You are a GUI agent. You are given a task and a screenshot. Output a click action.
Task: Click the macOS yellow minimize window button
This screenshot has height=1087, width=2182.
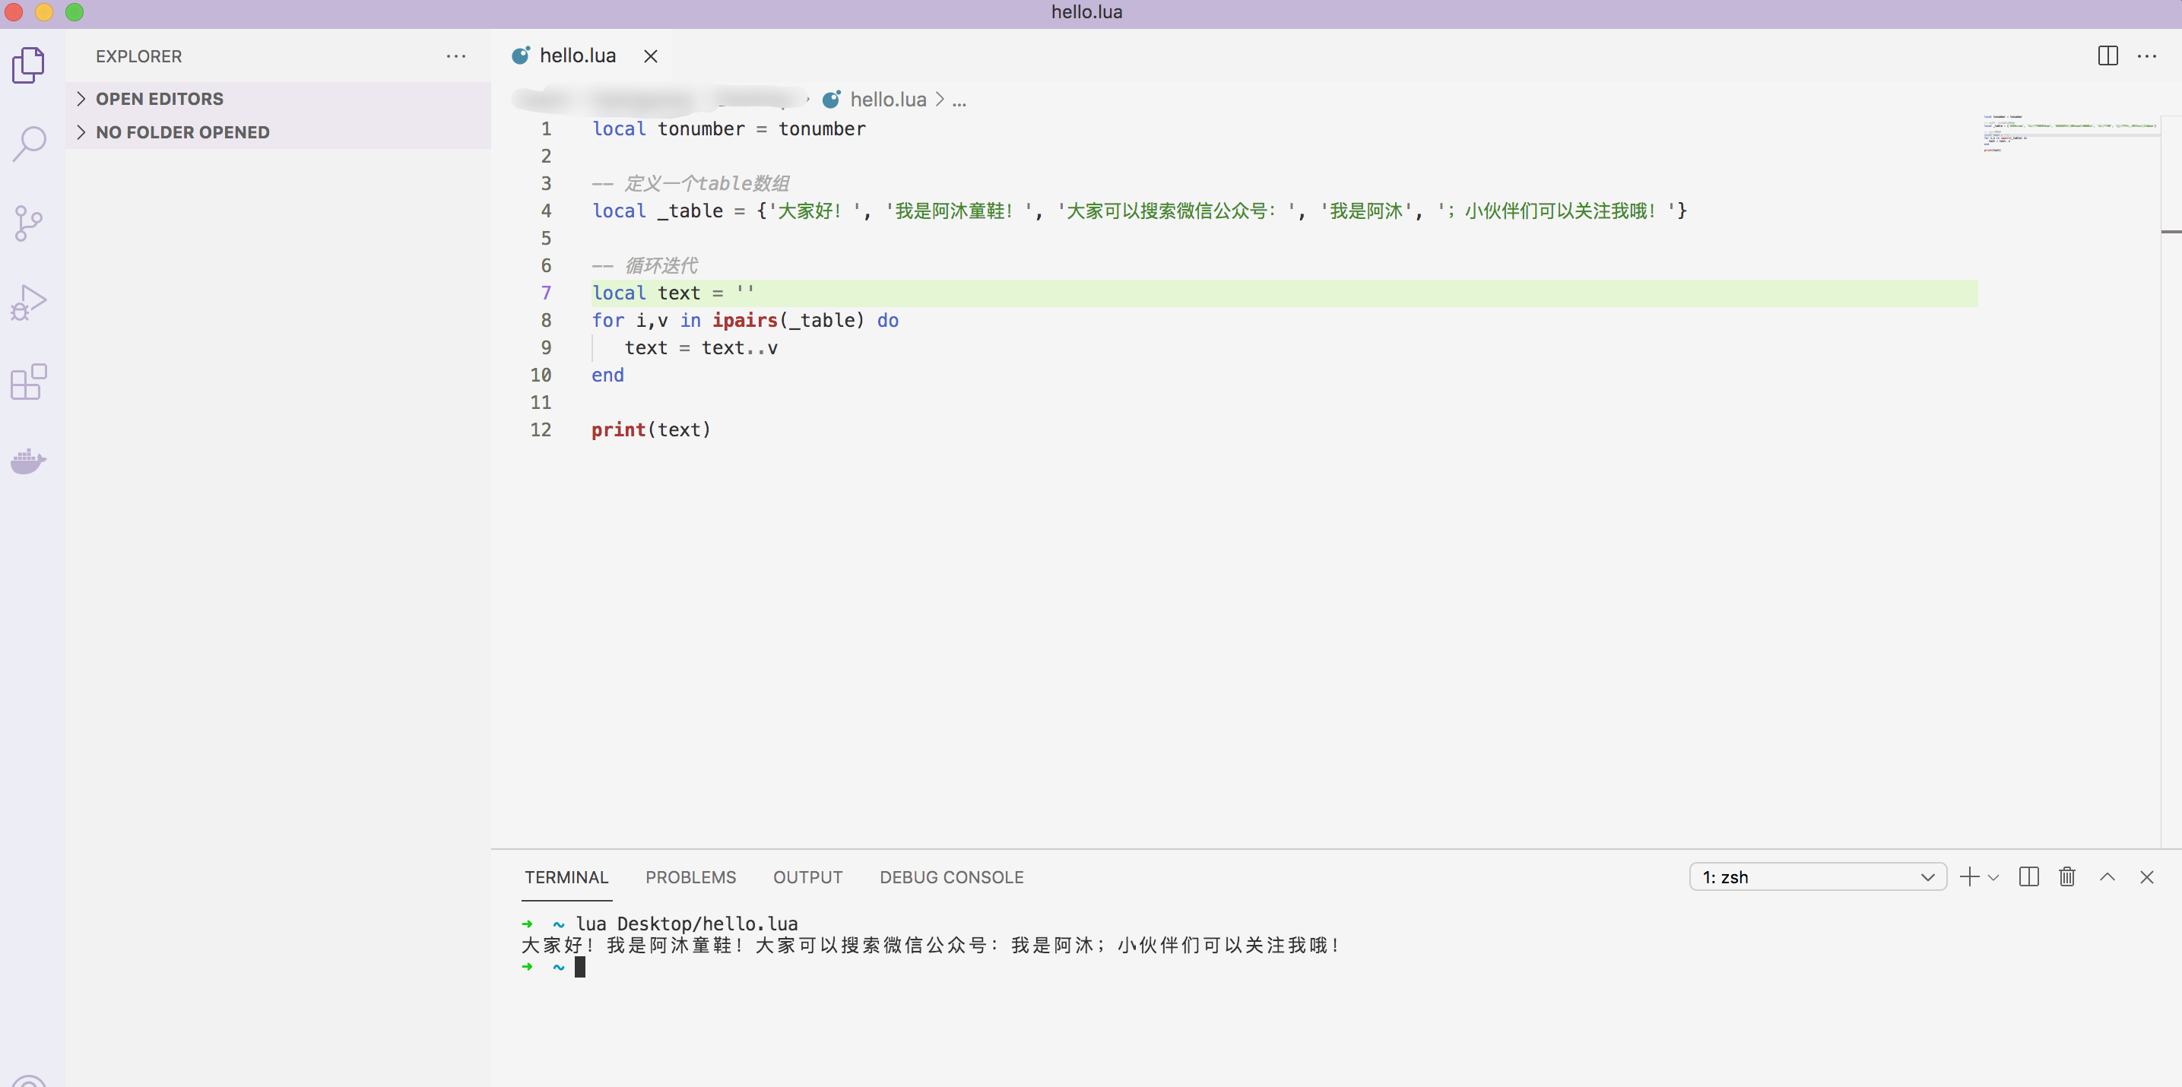44,12
